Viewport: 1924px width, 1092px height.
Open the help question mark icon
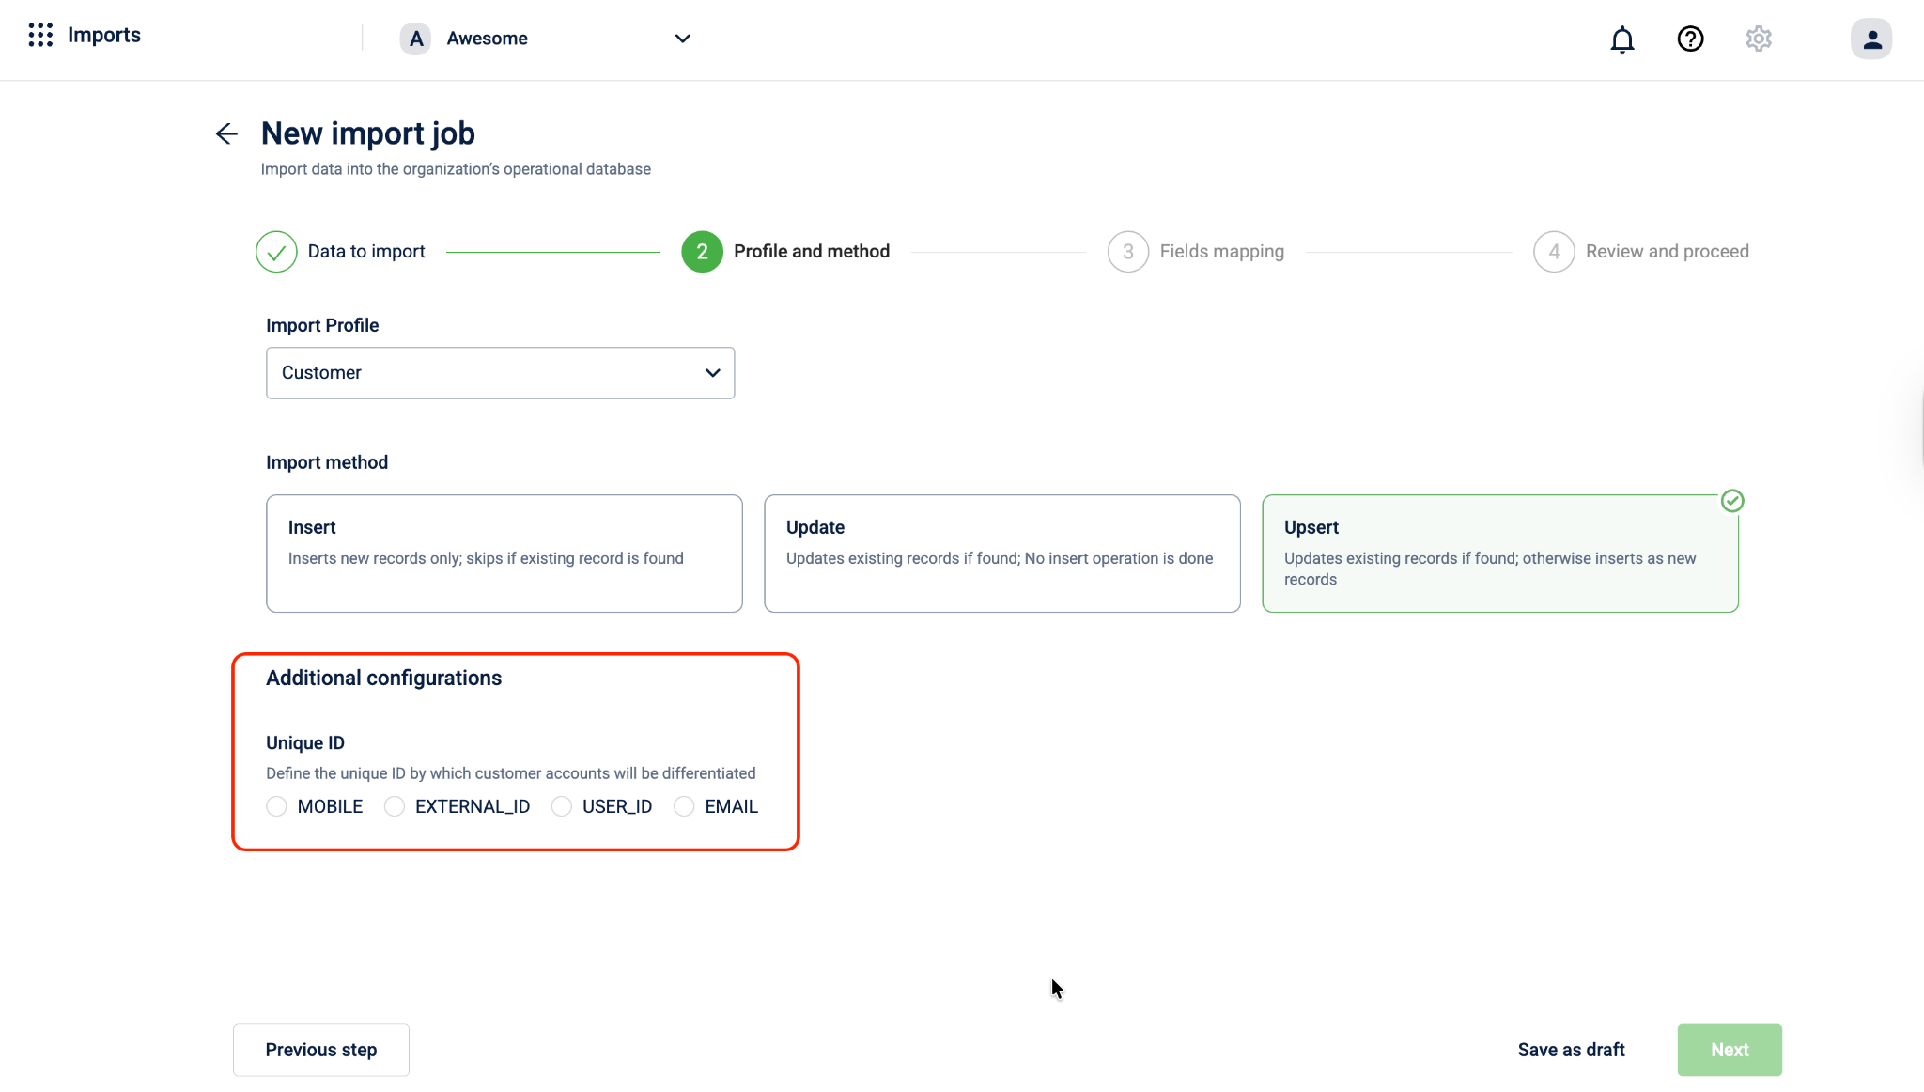(x=1690, y=39)
